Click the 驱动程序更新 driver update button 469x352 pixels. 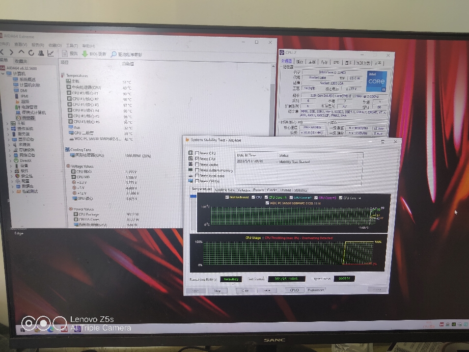pyautogui.click(x=126, y=55)
